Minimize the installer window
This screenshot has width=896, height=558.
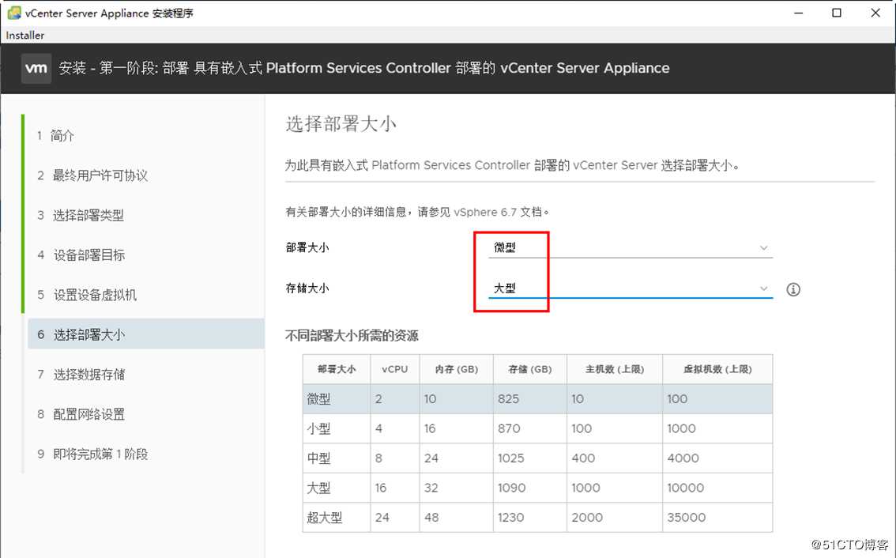tap(799, 13)
